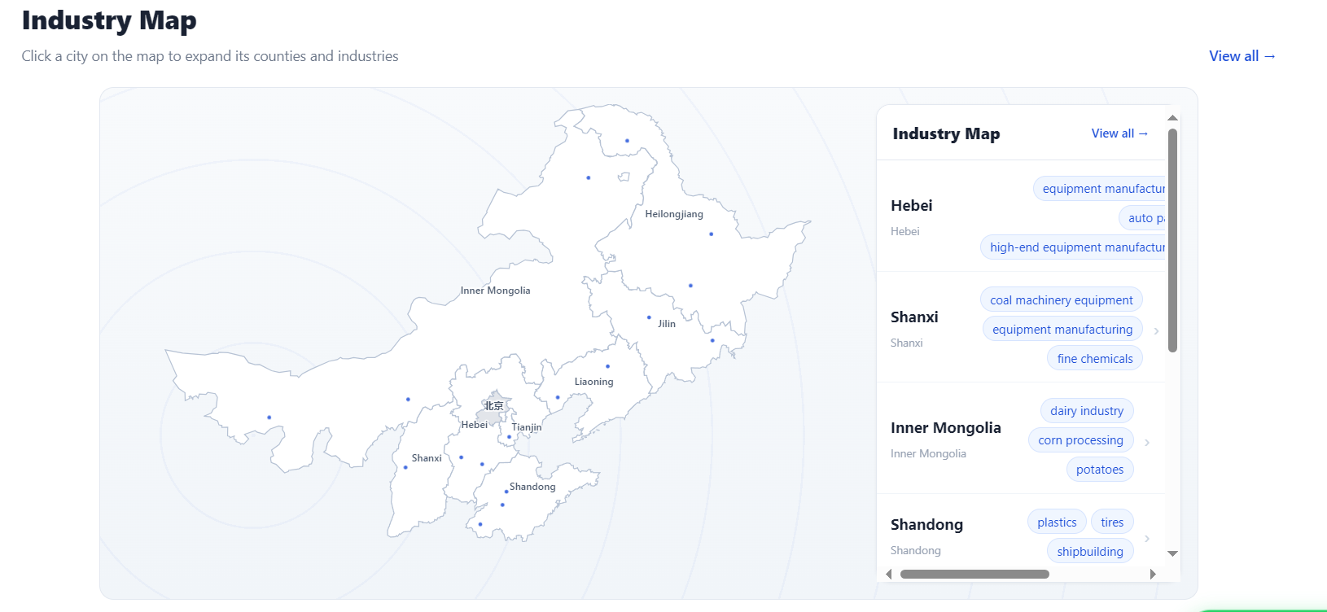Expand the Inner Mongolia row chevron
Viewport: 1327px width, 612px height.
click(1147, 443)
